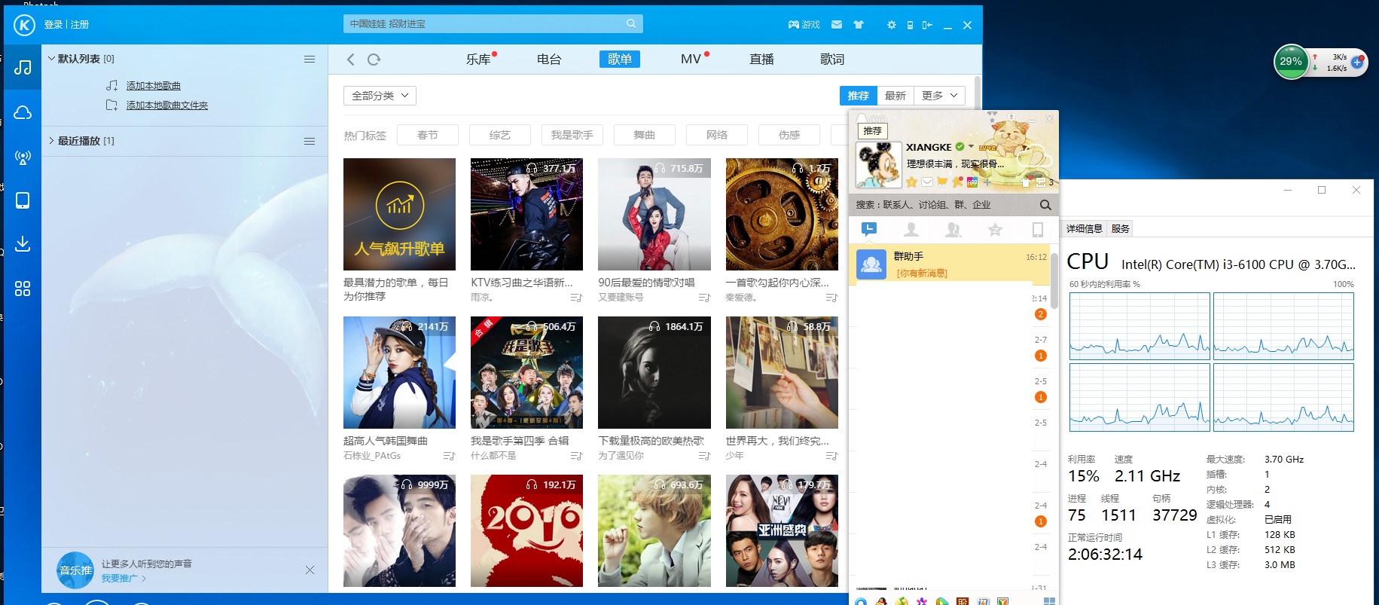Switch to 电台 tab

[549, 60]
